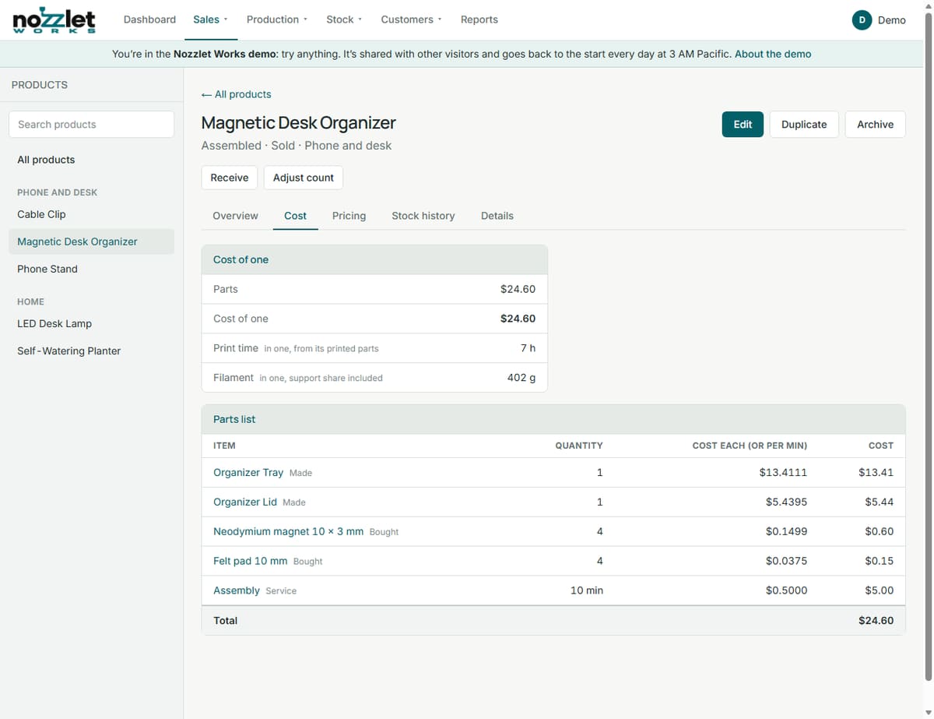Viewport: 934px width, 719px height.
Task: Switch to the Stock history tab
Action: point(423,216)
